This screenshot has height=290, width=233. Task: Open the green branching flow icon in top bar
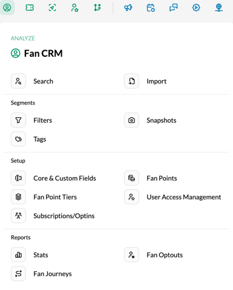click(97, 8)
